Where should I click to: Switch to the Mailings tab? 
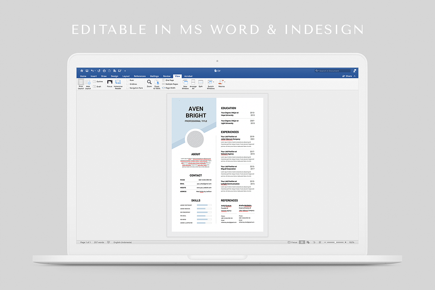(154, 76)
